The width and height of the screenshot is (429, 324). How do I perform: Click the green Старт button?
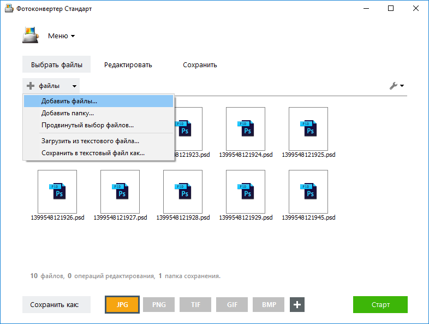[x=380, y=304]
